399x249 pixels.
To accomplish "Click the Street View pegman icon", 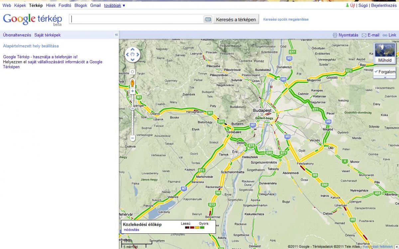I will 132,83.
